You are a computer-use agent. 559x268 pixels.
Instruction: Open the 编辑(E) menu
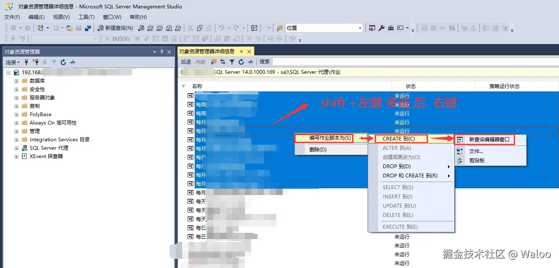(36, 17)
